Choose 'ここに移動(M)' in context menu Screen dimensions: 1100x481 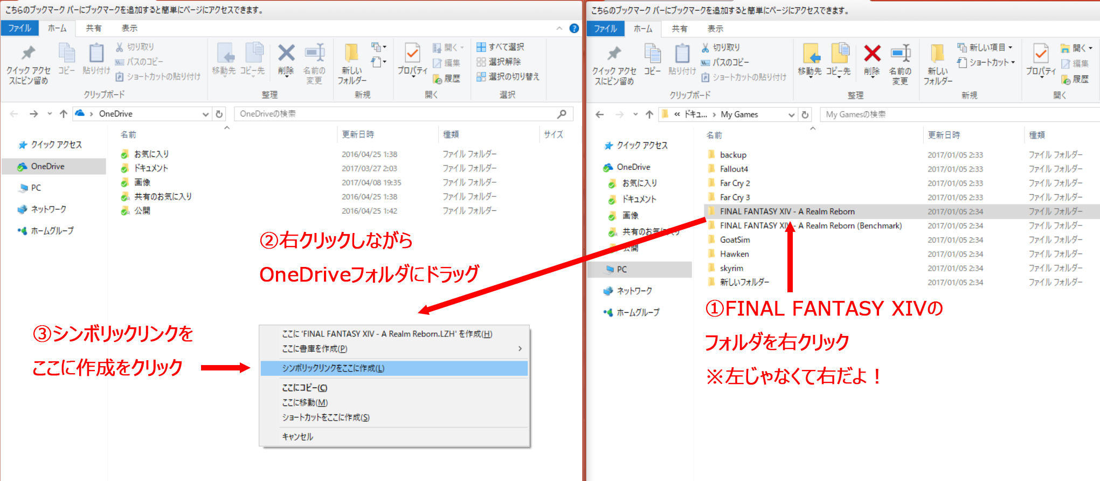(394, 403)
